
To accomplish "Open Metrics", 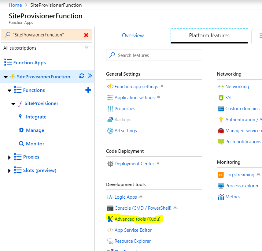I will coord(233,197).
